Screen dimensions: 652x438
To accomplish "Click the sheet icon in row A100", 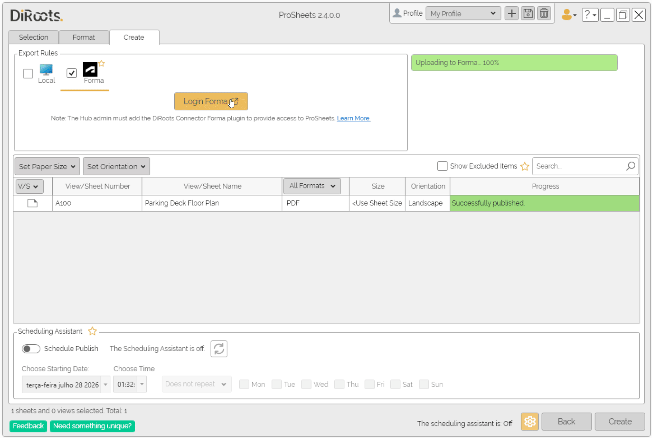I will pos(32,203).
